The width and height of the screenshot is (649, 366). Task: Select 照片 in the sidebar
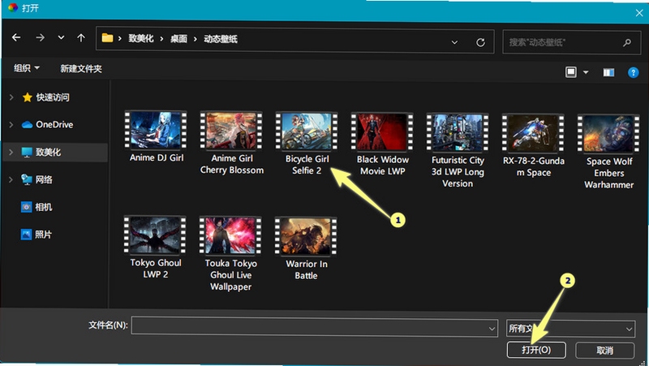coord(43,235)
